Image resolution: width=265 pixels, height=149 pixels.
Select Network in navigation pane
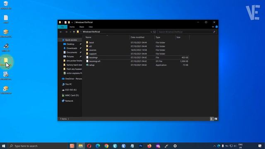click(x=69, y=101)
